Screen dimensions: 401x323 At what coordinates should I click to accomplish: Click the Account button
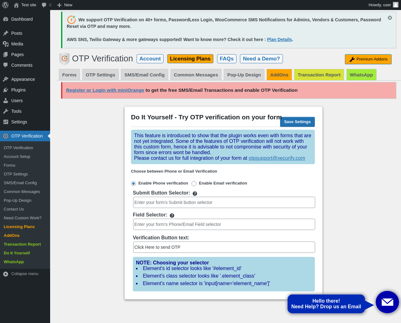tap(150, 59)
